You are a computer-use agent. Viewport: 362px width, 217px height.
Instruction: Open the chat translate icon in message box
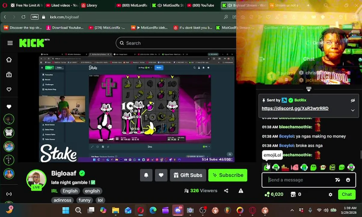tap(337, 180)
